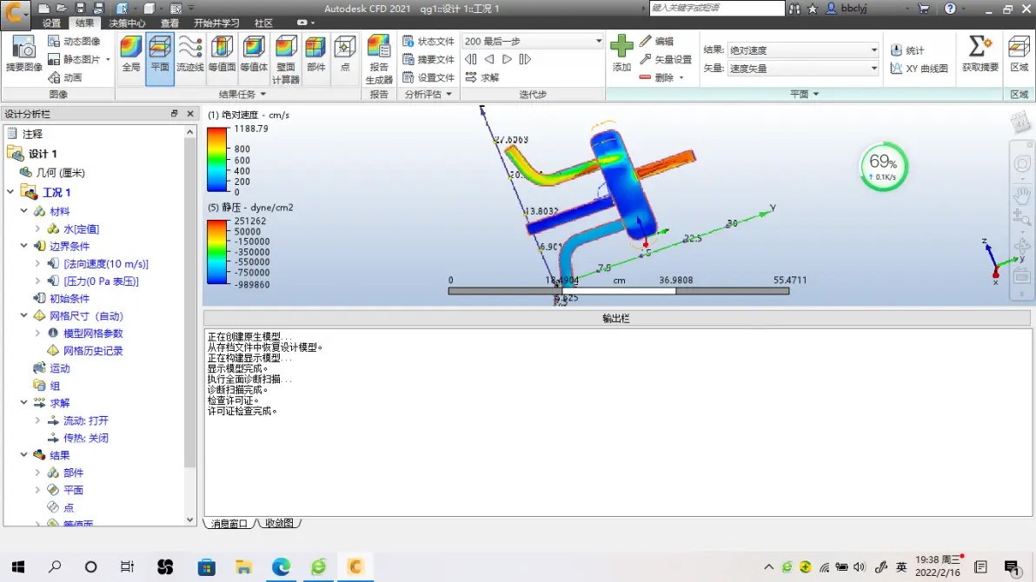Switch to the 收敛图 tab
Image resolution: width=1036 pixels, height=582 pixels.
pyautogui.click(x=280, y=524)
